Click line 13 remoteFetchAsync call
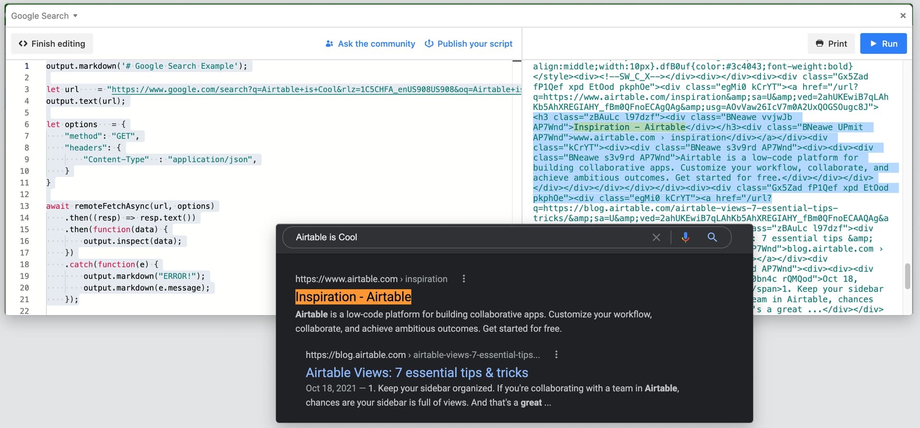920x428 pixels. tap(131, 206)
